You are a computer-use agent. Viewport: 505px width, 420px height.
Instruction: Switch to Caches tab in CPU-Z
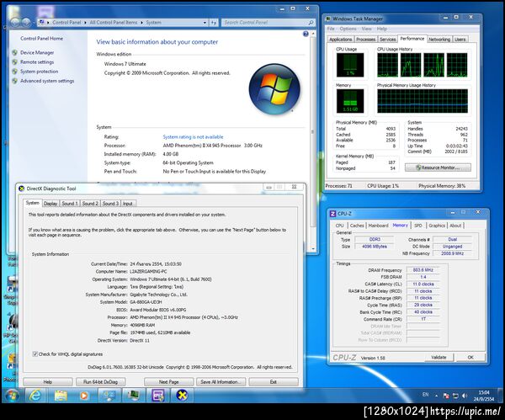click(357, 226)
